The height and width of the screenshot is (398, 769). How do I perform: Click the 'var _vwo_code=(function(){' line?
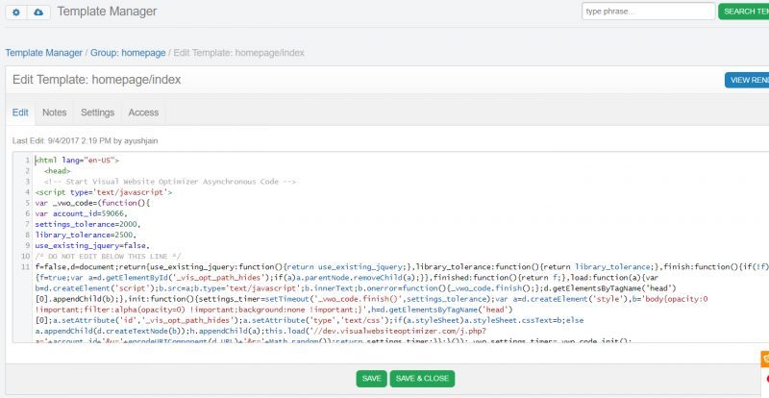pyautogui.click(x=92, y=203)
